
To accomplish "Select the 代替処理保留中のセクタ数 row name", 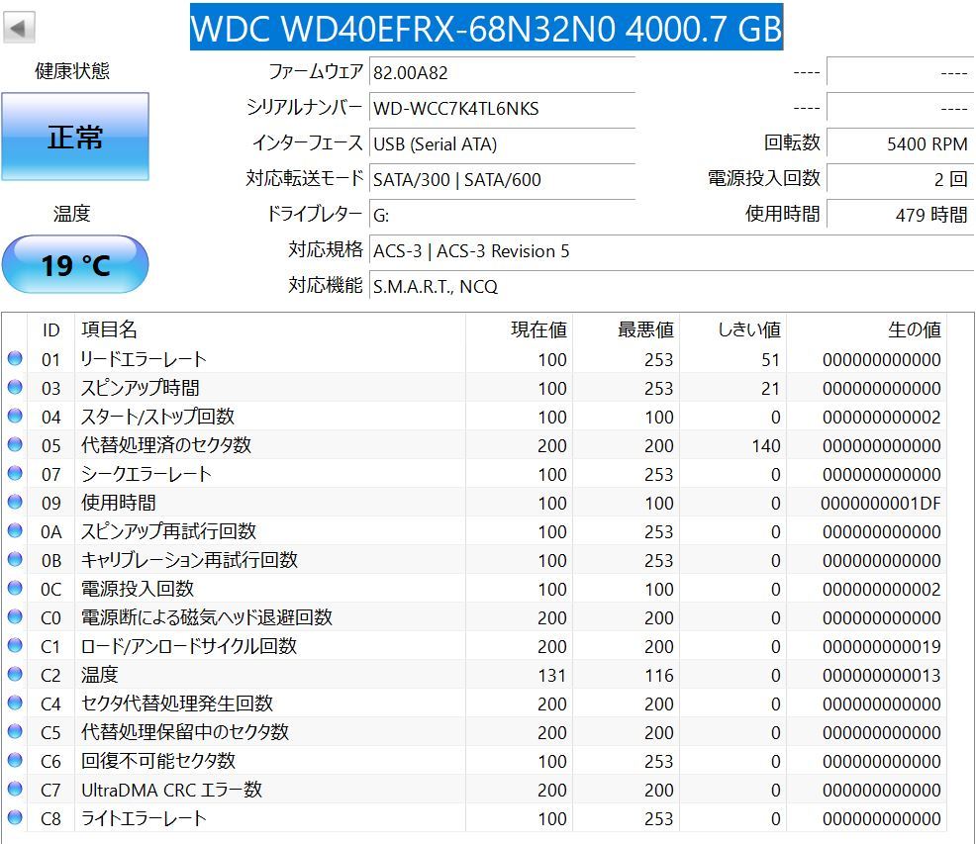I will pyautogui.click(x=185, y=732).
